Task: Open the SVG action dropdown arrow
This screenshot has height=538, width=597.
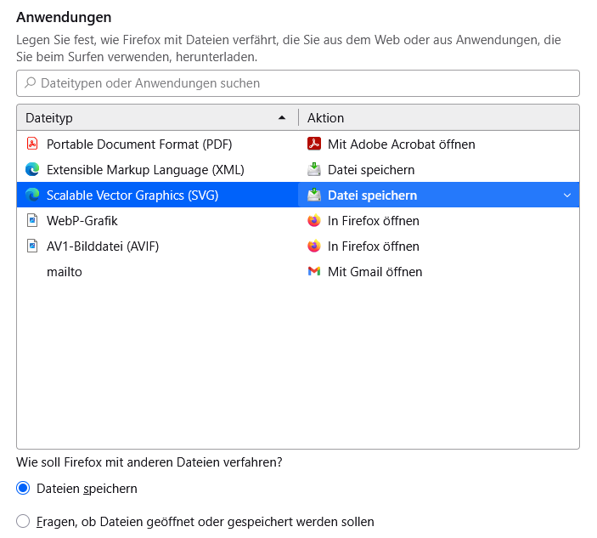Action: 567,195
